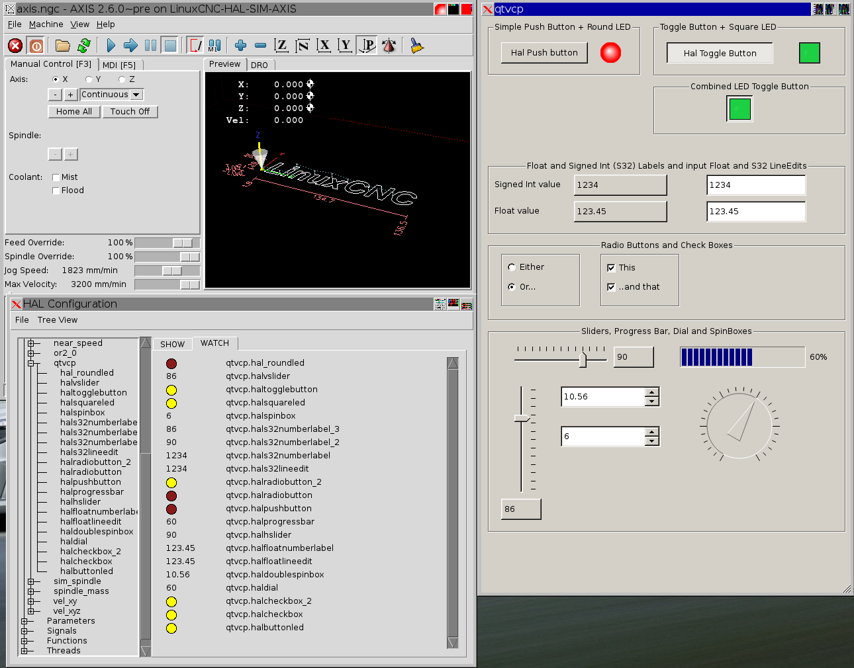Switch to the DRO tab
This screenshot has height=668, width=854.
[260, 65]
